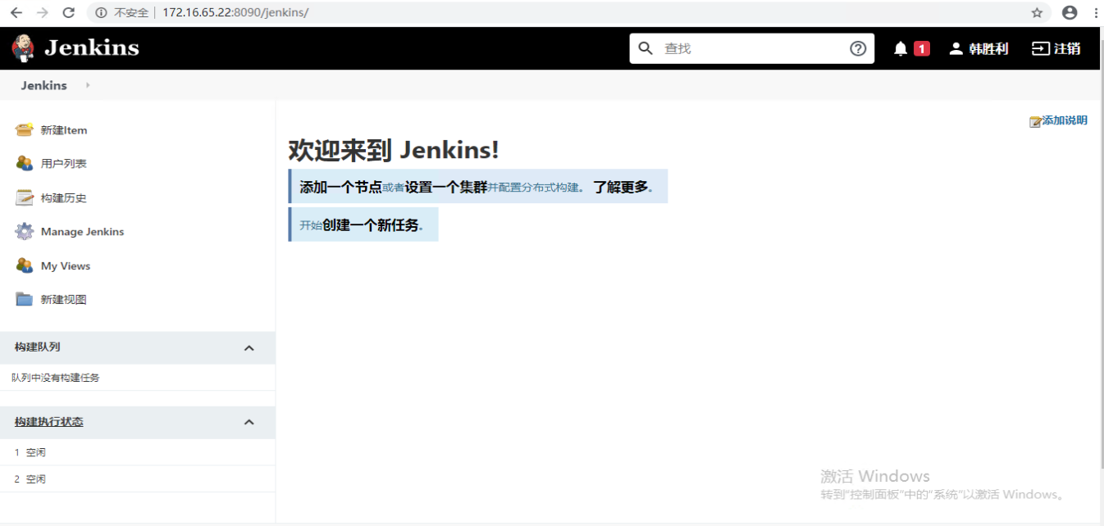Image resolution: width=1104 pixels, height=526 pixels.
Task: Click the Jenkins butler logo icon
Action: (23, 48)
